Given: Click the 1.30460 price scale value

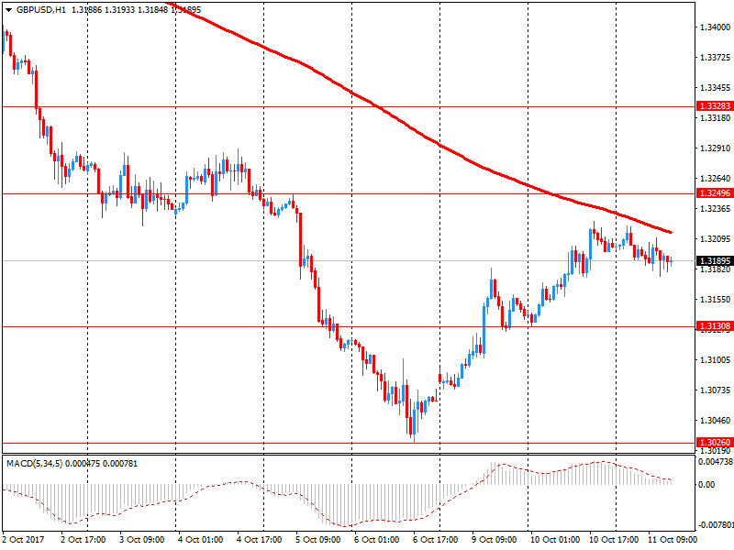Looking at the screenshot, I should [x=715, y=421].
